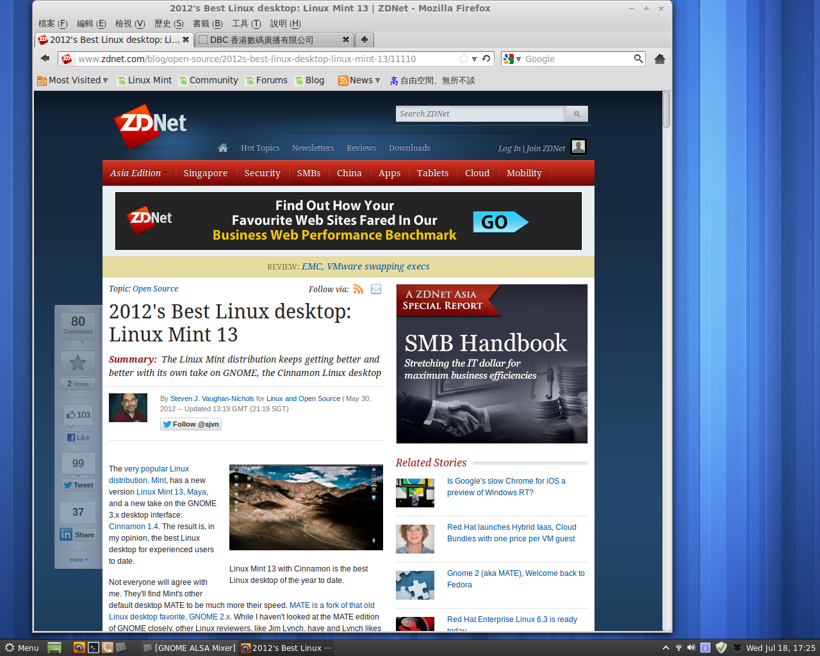Viewport: 820px width, 656px height.
Task: Switch to the DBC 香港數碼廣播有限公司 tab
Action: pyautogui.click(x=274, y=40)
